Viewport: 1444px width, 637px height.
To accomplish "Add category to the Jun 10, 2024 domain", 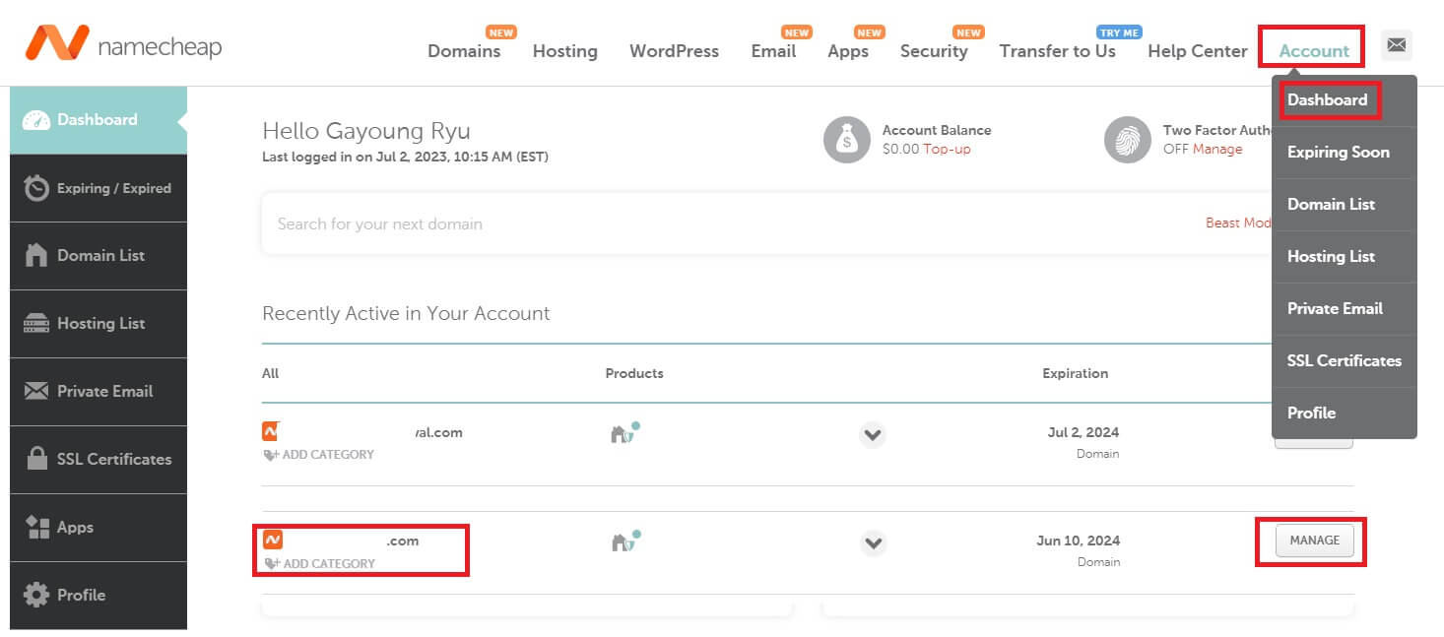I will click(x=319, y=564).
